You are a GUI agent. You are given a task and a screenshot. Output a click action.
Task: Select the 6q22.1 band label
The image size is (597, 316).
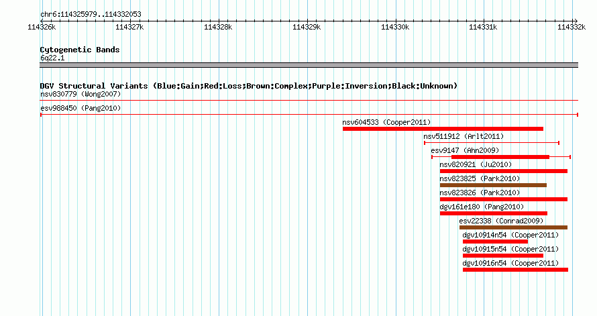pyautogui.click(x=52, y=58)
